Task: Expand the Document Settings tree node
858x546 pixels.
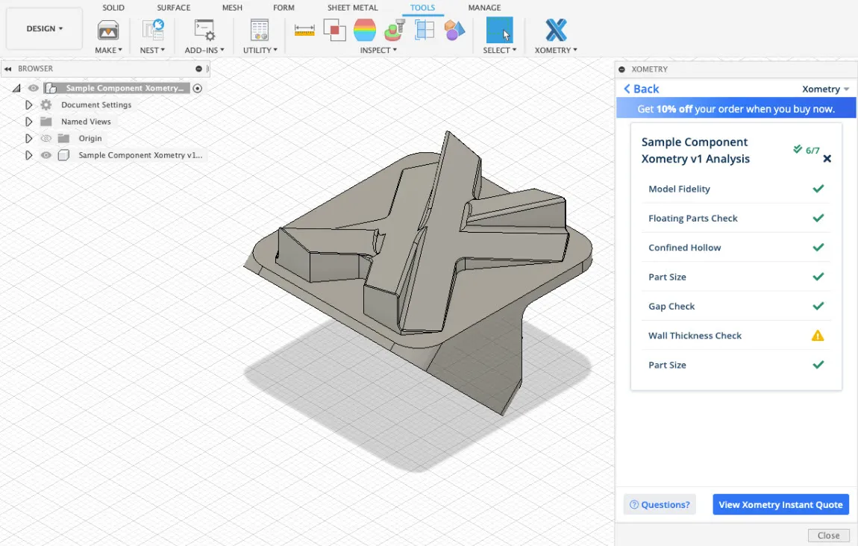Action: (29, 105)
